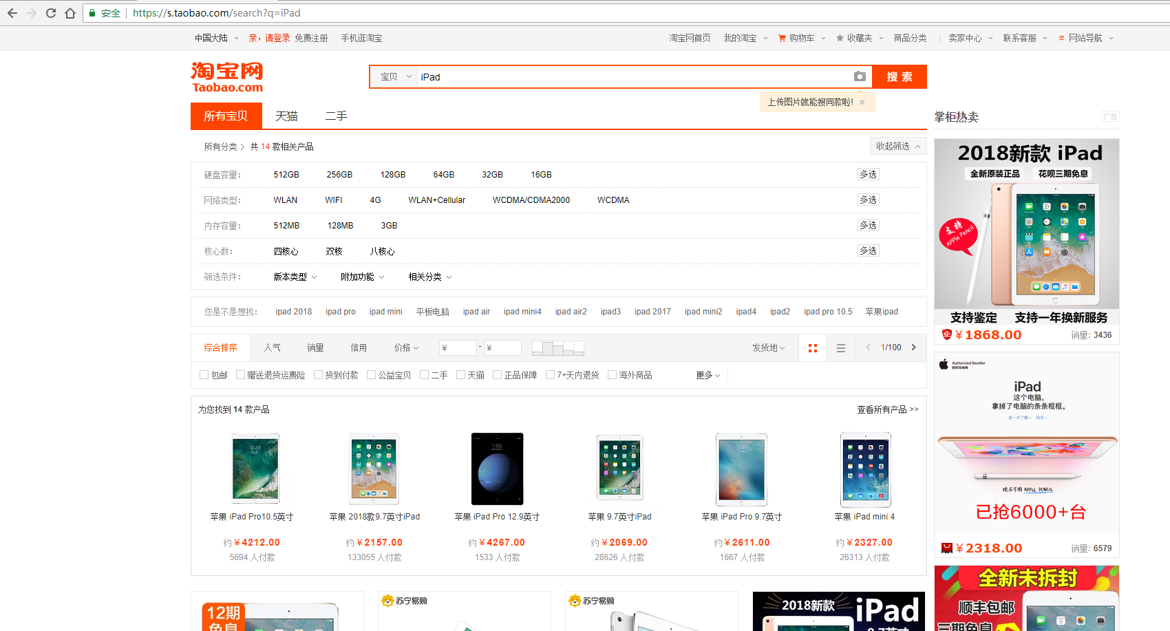
Task: Open iPad Pro 9.7英寸 product thumbnail
Action: coord(741,469)
